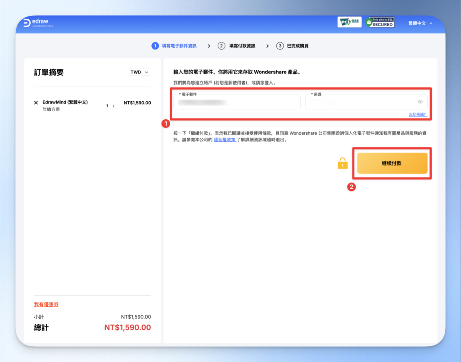This screenshot has width=461, height=362.
Task: Click the edraw logo in header
Action: pyautogui.click(x=38, y=23)
